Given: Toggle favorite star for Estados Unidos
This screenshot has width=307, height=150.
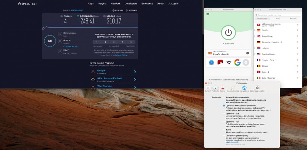Looking at the screenshot, I should [x=297, y=54].
